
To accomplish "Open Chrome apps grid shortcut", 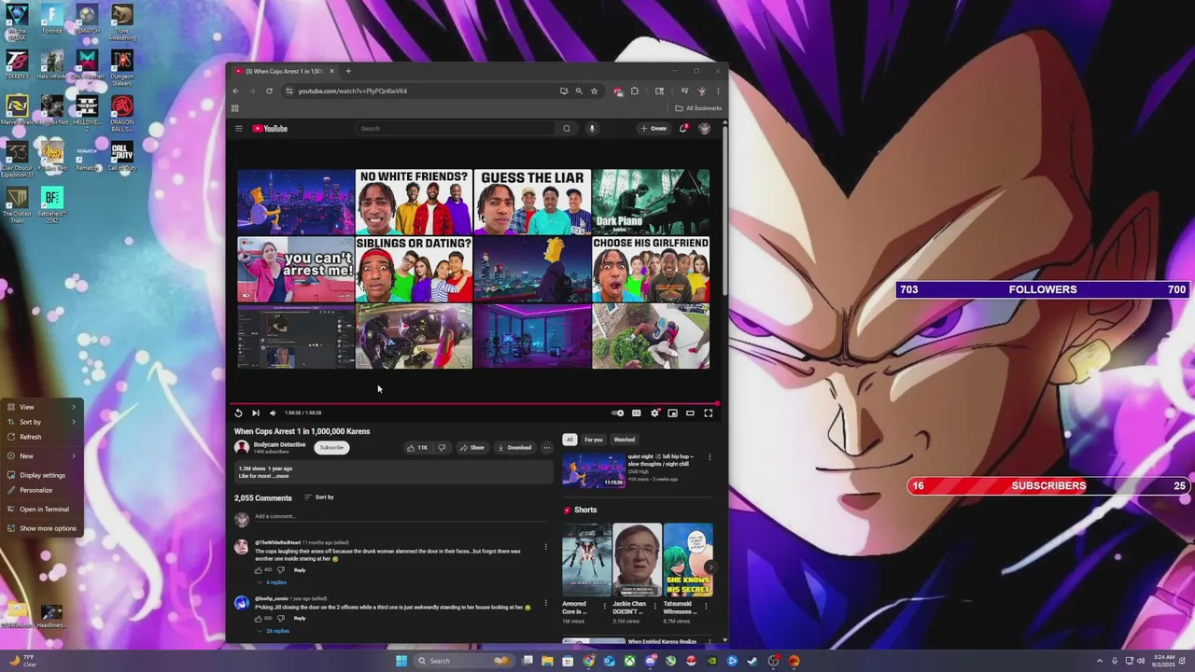I will (235, 108).
